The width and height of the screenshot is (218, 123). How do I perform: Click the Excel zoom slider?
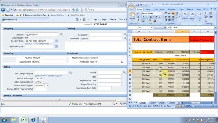203,106
